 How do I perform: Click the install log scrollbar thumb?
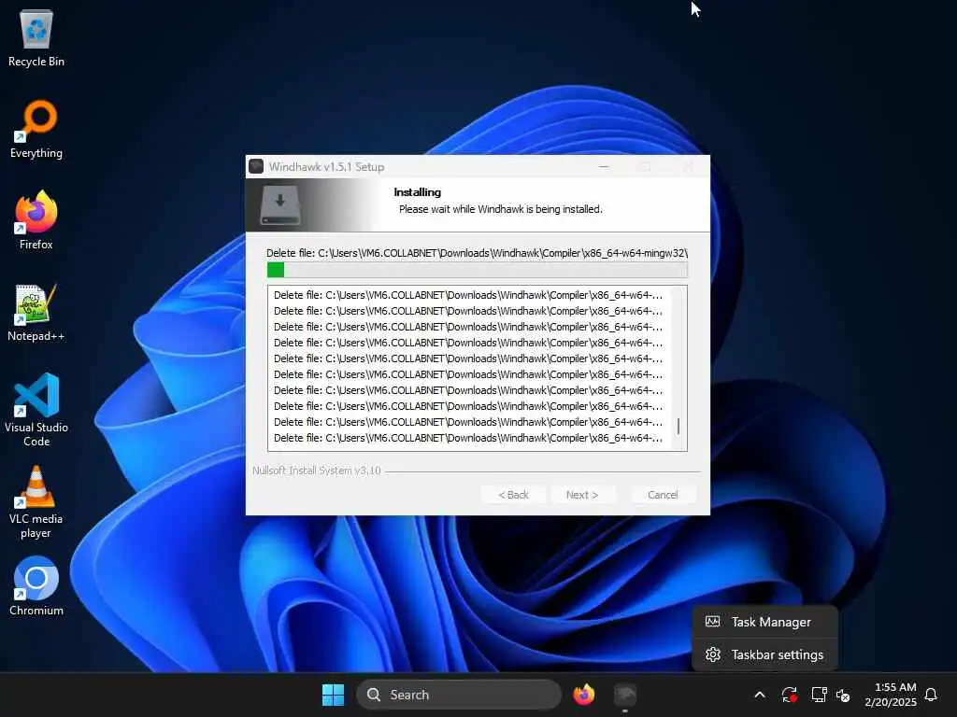[678, 426]
